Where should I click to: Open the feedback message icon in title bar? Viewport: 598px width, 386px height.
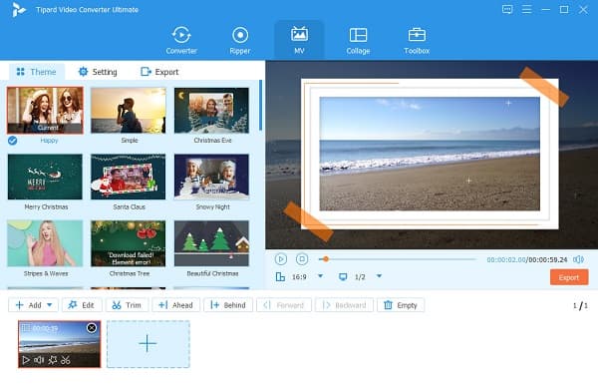click(507, 10)
